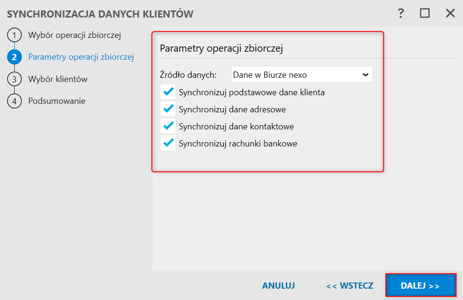Go to Wybór operacji zbiorczej step
The width and height of the screenshot is (463, 300).
[75, 35]
